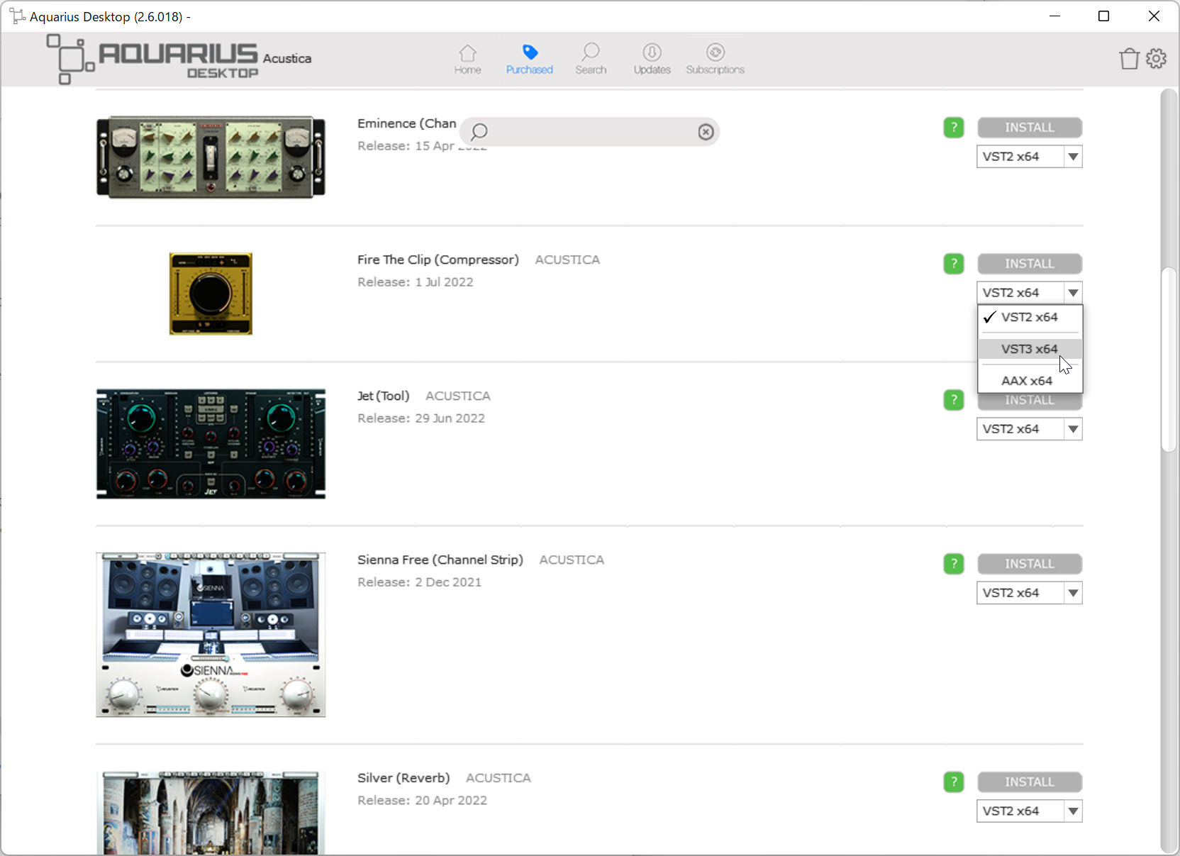Maximize the Aquarius Desktop window

coord(1103,16)
